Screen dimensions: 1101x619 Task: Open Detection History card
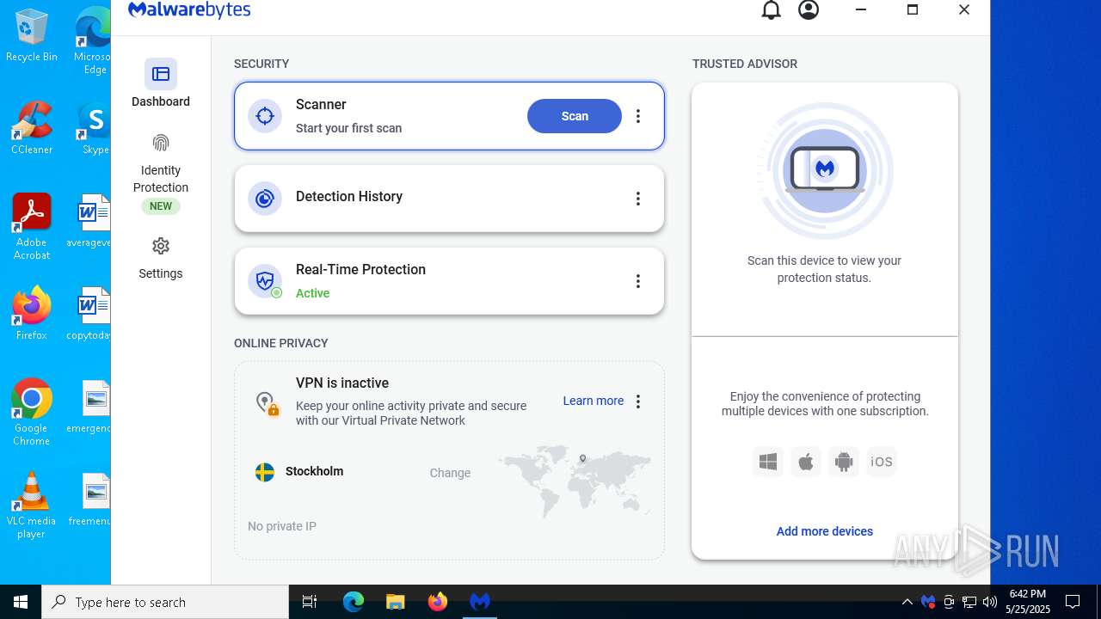(449, 199)
